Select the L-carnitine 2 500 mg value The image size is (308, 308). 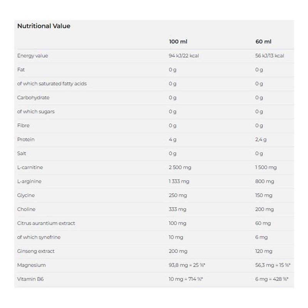(x=180, y=167)
